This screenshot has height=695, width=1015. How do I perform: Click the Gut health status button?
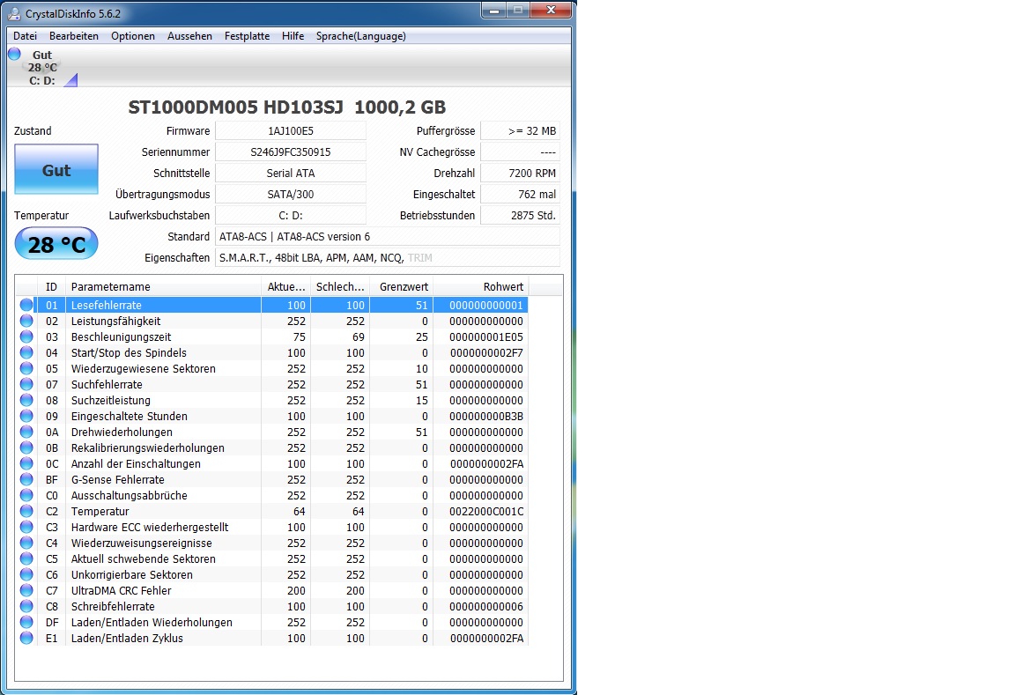(56, 169)
